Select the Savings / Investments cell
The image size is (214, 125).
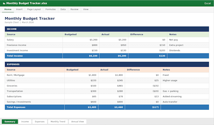[x=35, y=102]
